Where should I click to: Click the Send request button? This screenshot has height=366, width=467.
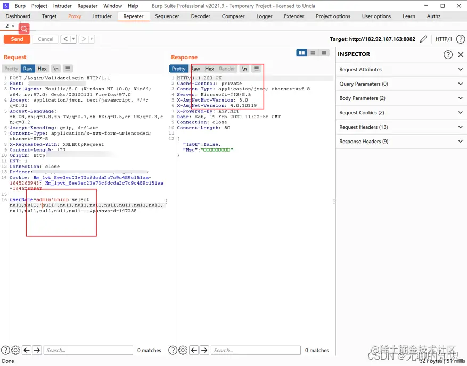click(x=17, y=39)
